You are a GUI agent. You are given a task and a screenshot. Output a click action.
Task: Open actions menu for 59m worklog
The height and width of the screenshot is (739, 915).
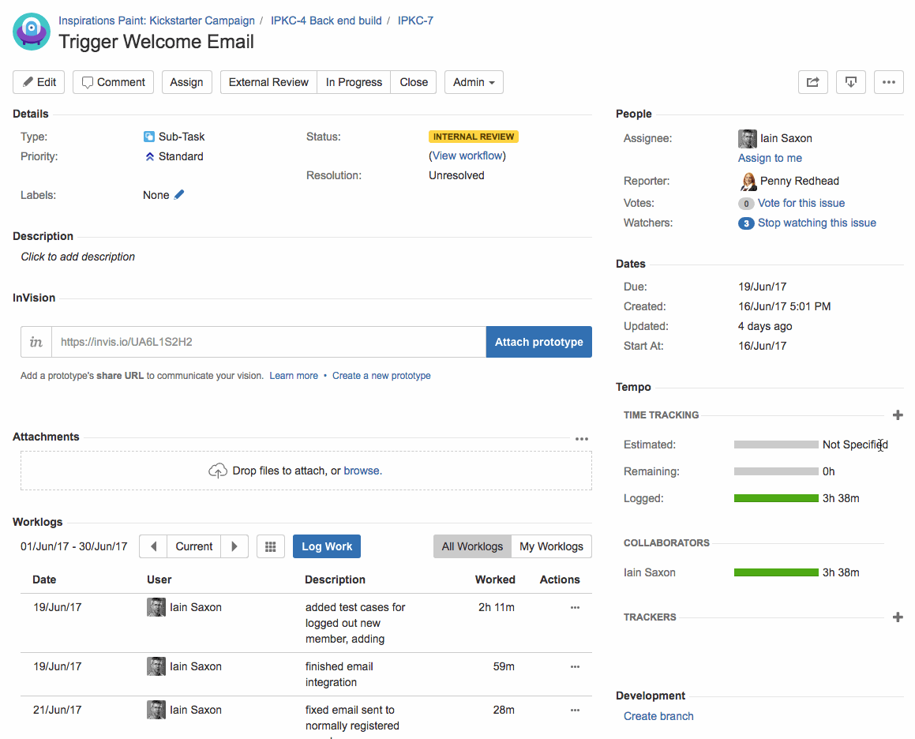click(575, 666)
